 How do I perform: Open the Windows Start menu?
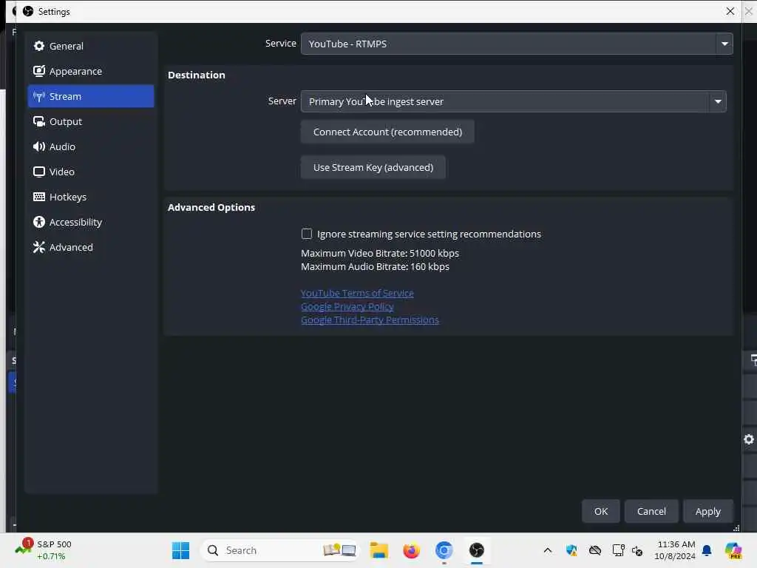(180, 550)
